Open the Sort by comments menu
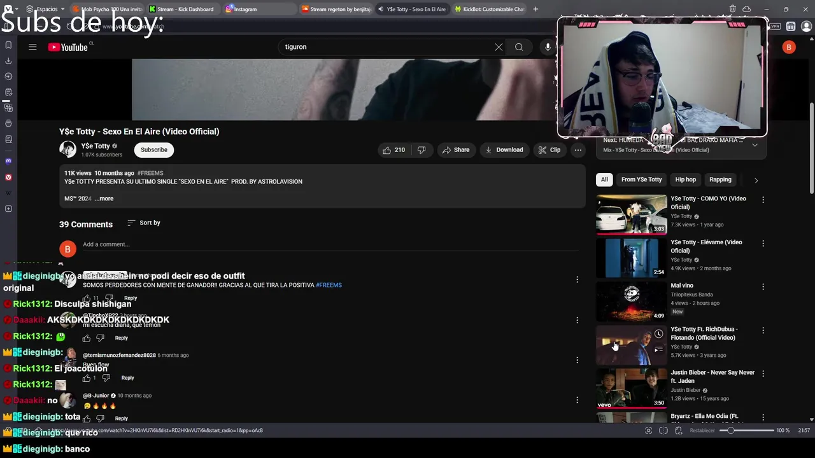Viewport: 815px width, 458px height. 144,223
